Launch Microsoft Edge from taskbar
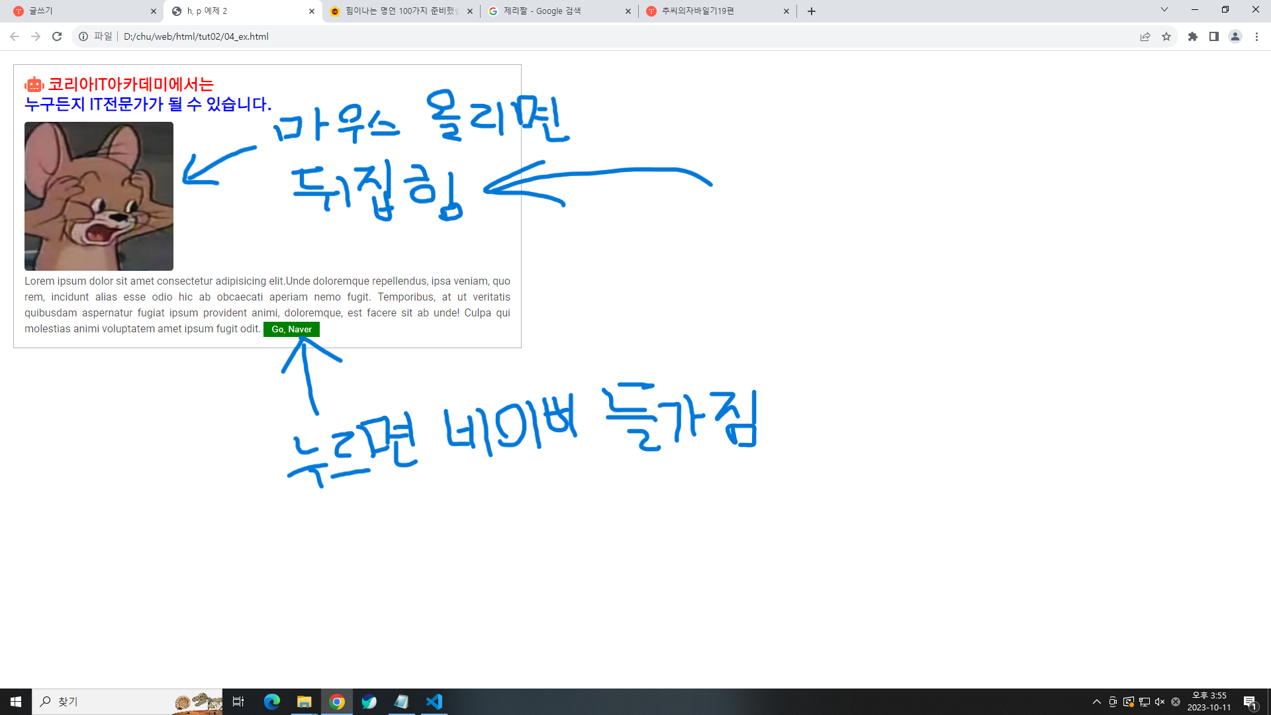Screen dimensions: 1271x715 tap(272, 702)
